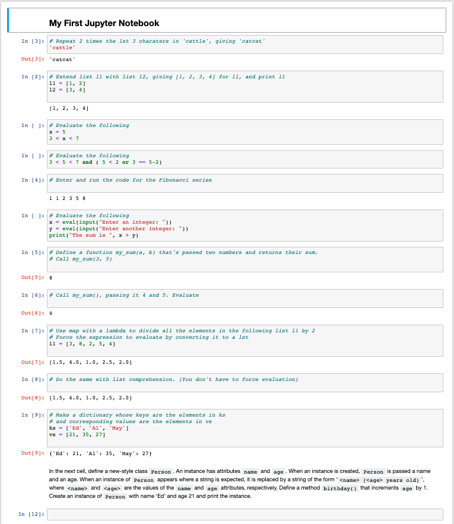Viewport: 454px width, 524px height.
Task: Click the print("The sum is ", x + y) line
Action: (94, 235)
